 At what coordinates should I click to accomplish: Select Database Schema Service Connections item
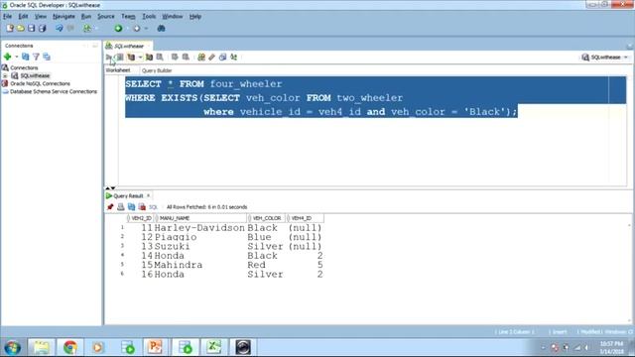tap(53, 92)
